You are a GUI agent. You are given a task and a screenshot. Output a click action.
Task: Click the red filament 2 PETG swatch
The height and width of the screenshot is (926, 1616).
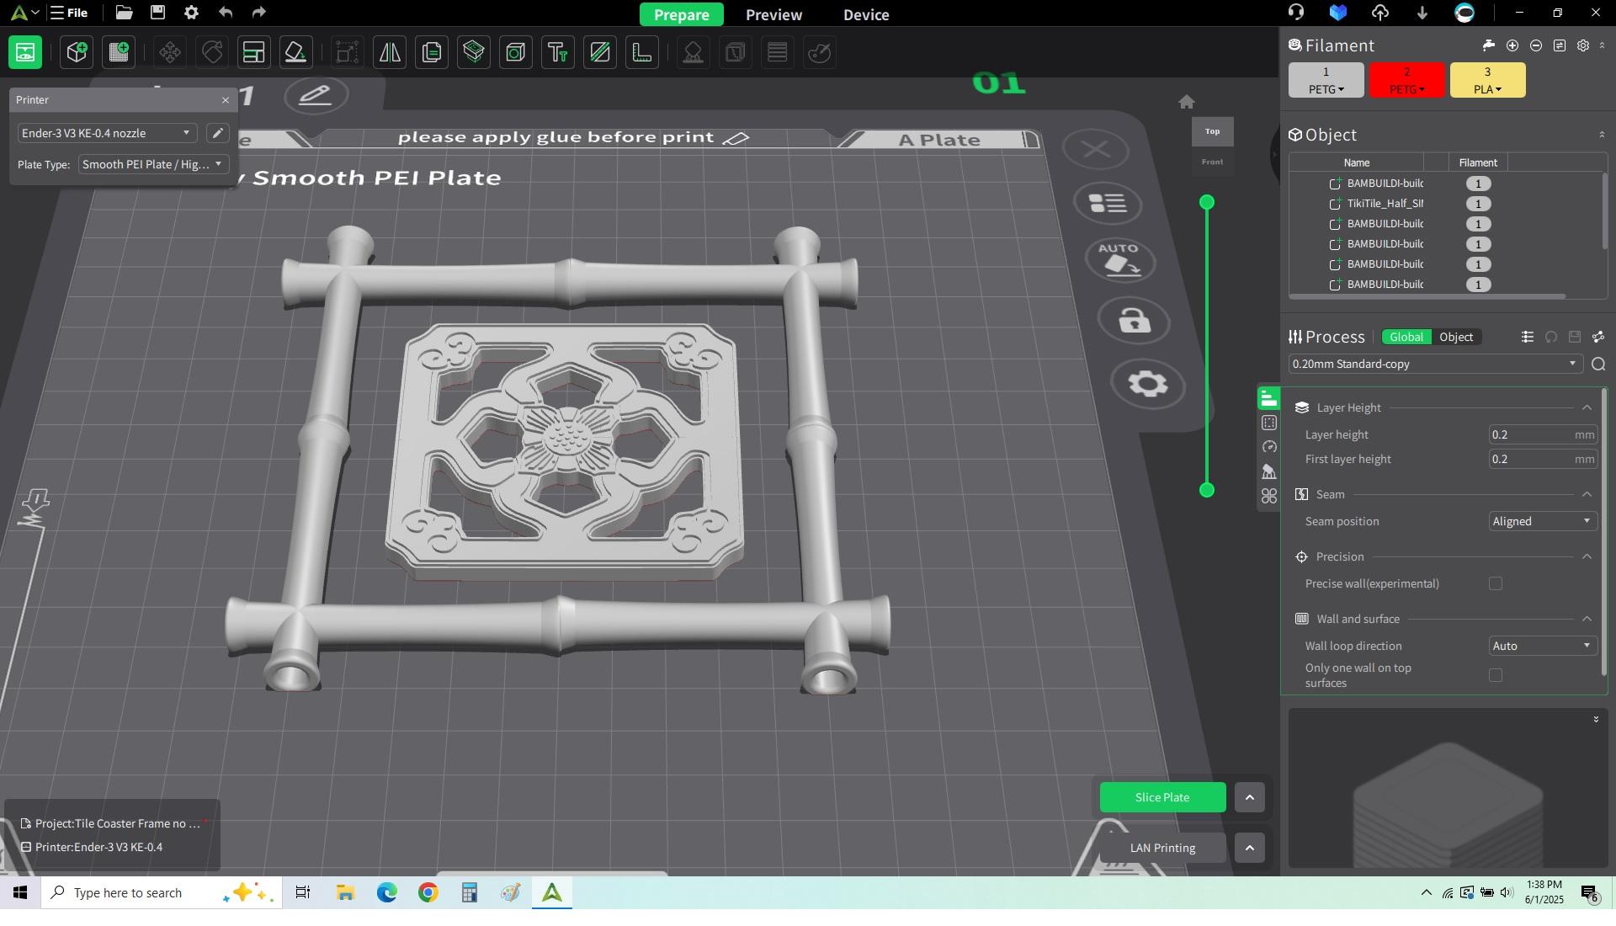coord(1406,80)
